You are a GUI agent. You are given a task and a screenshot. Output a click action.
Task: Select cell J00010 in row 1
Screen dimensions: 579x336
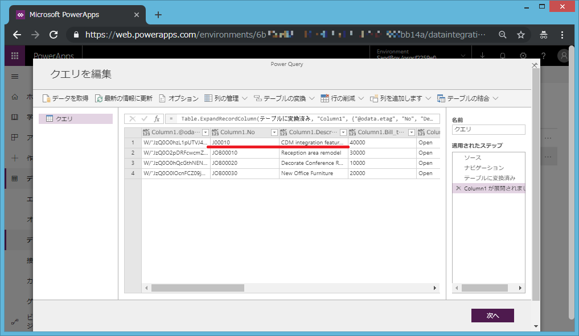pos(245,142)
